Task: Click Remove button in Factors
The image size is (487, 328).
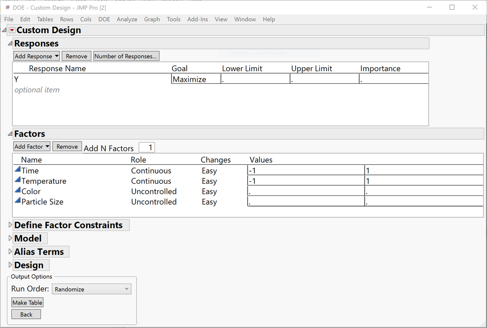Action: pos(67,146)
